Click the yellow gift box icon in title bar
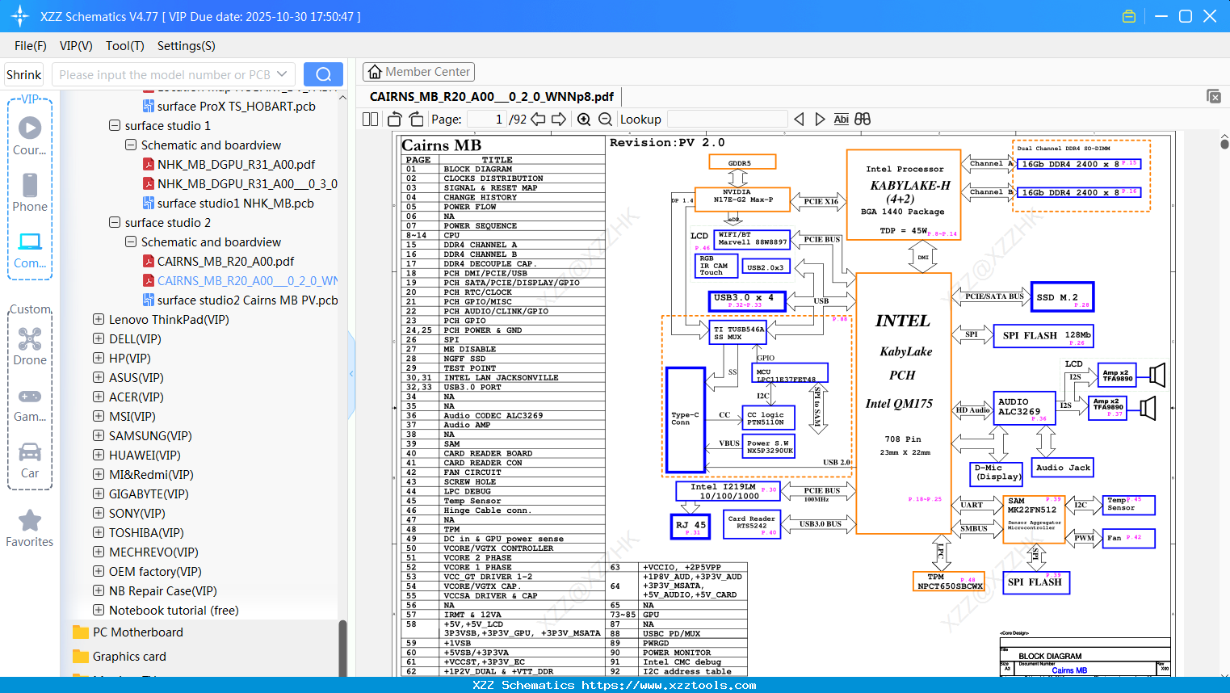The height and width of the screenshot is (693, 1230). coord(1129,16)
